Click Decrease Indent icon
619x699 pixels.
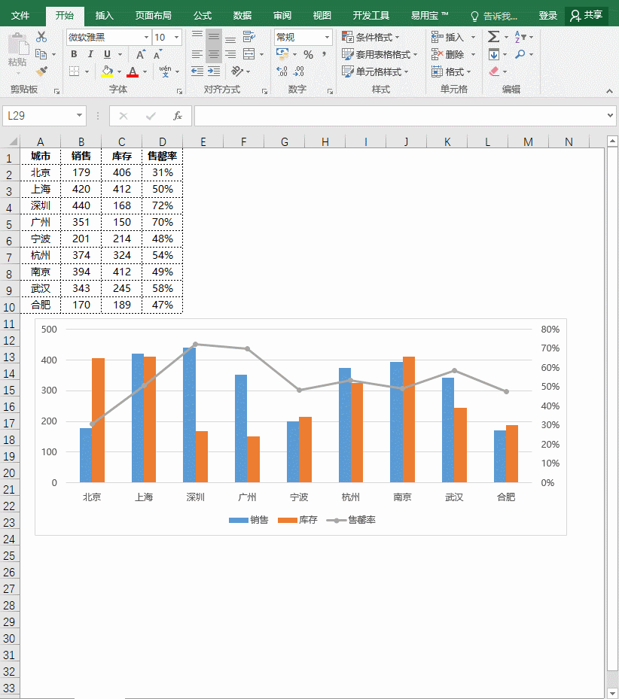(197, 71)
